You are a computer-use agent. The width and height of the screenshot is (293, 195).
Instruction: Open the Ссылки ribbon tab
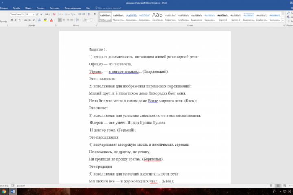(x=41, y=8)
